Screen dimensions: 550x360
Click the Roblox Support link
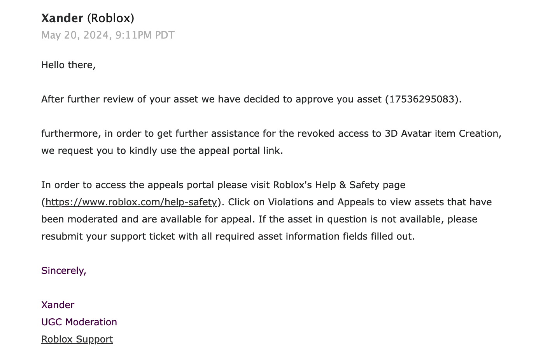(77, 339)
